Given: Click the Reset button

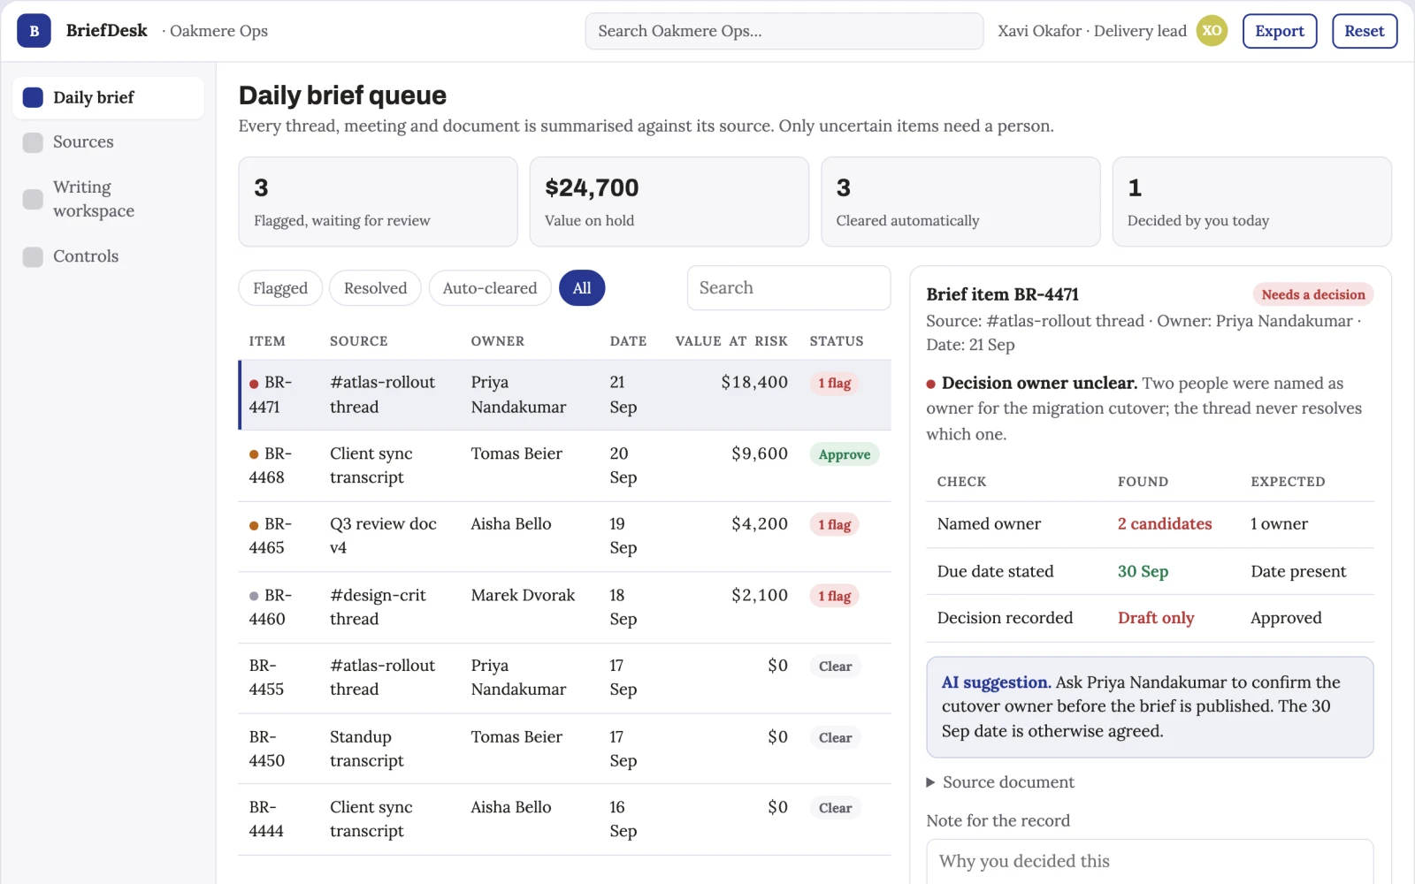Looking at the screenshot, I should click(x=1365, y=31).
